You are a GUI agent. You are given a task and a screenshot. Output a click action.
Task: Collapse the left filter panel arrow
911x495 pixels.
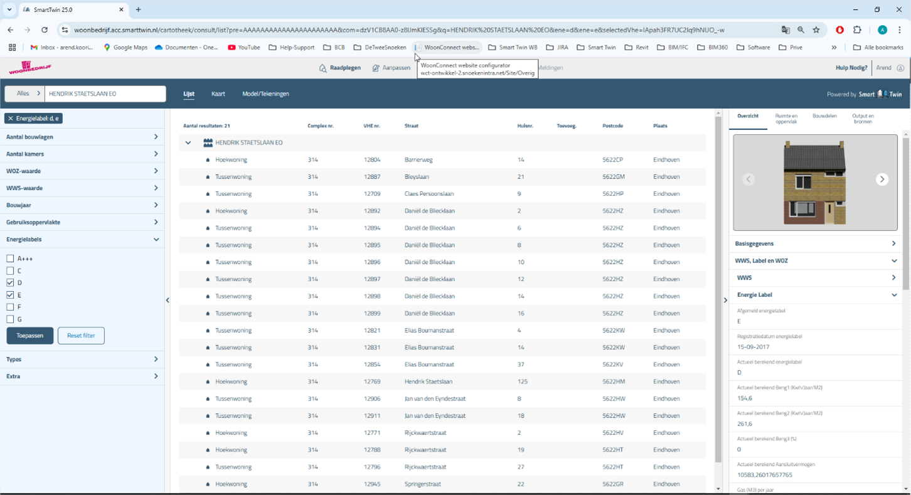click(168, 301)
